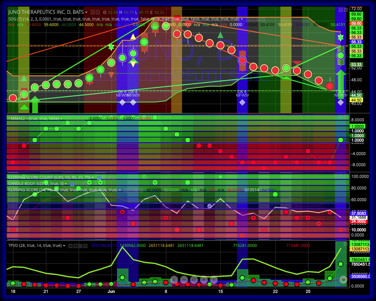Hide the TPVD indicator with its eye icon
The image size is (376, 301).
(x=70, y=246)
